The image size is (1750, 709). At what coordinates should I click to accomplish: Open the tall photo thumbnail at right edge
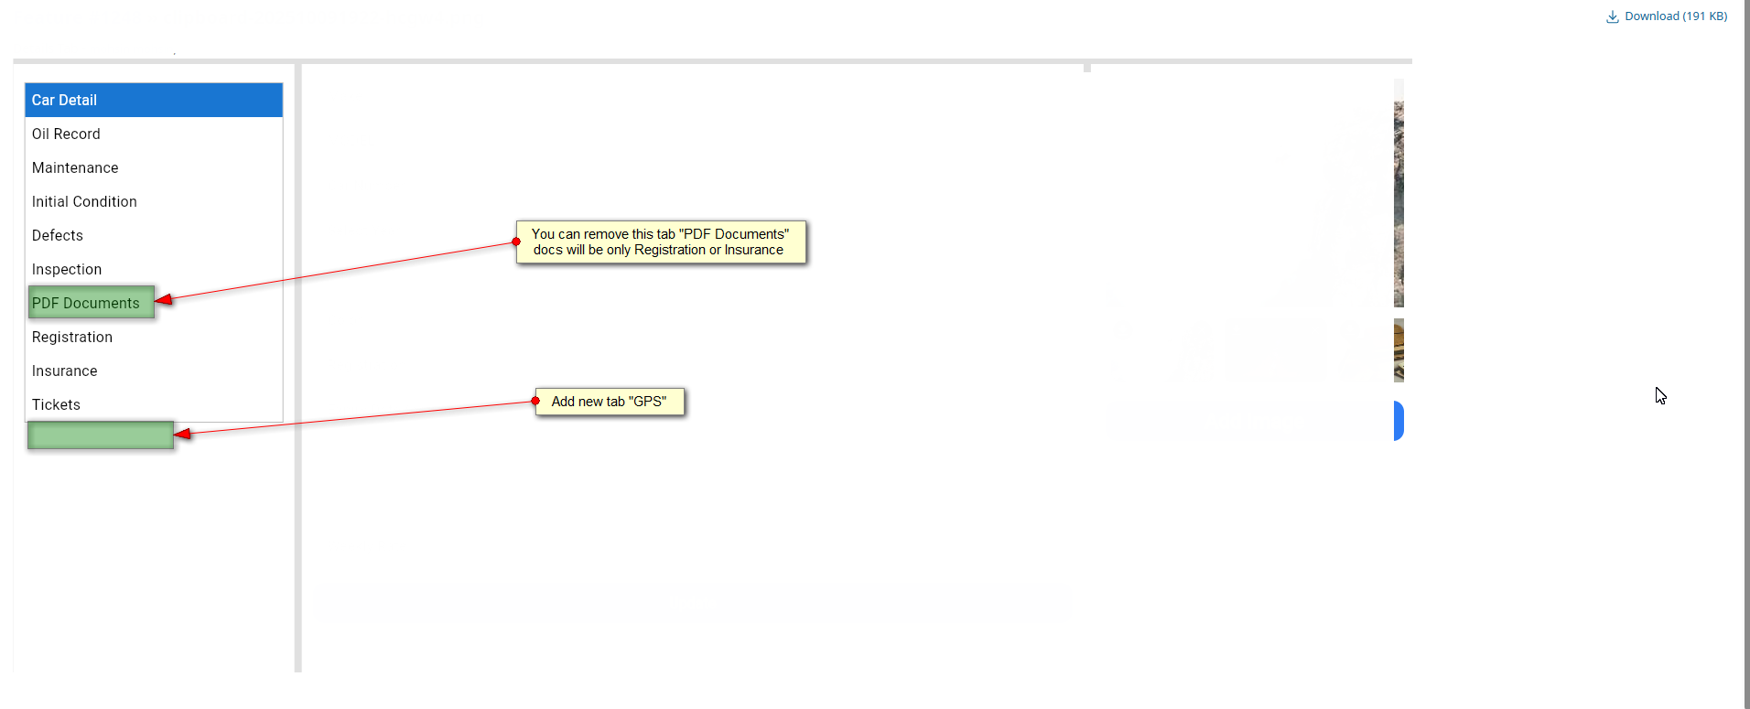(x=1399, y=192)
